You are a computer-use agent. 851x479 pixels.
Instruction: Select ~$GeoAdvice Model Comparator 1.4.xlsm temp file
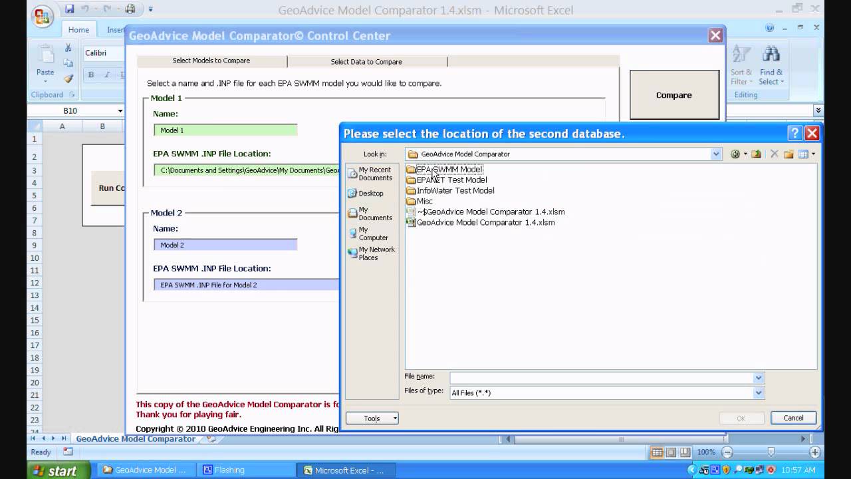(x=486, y=212)
